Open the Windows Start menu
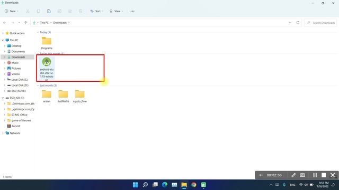The height and width of the screenshot is (190, 339). pos(136,185)
